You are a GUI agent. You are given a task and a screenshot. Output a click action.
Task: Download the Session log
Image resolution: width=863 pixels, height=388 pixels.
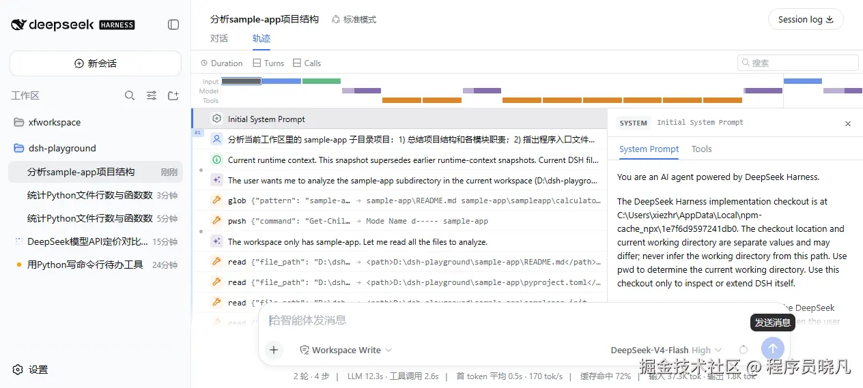coord(806,19)
